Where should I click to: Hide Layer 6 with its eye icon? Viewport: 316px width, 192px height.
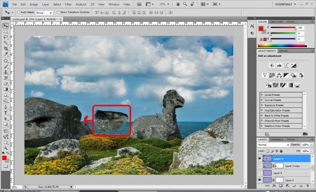[260, 158]
